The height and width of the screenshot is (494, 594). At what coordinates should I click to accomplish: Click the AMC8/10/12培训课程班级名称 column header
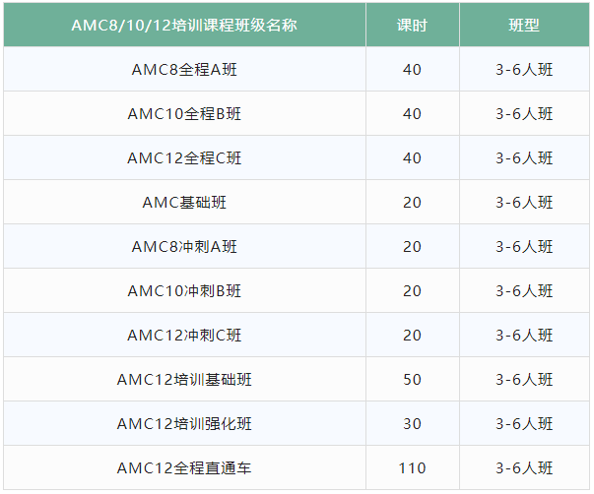click(184, 26)
